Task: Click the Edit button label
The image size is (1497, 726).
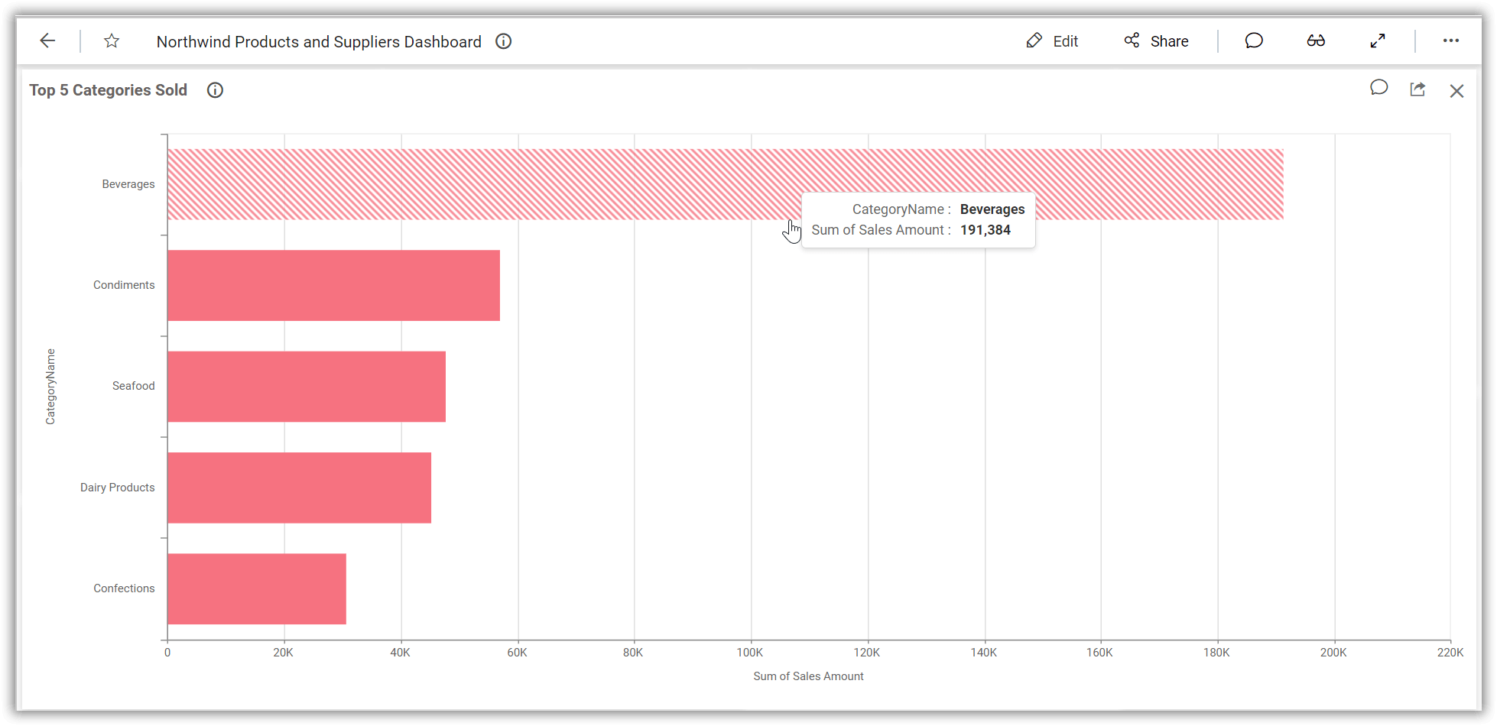Action: [1065, 41]
